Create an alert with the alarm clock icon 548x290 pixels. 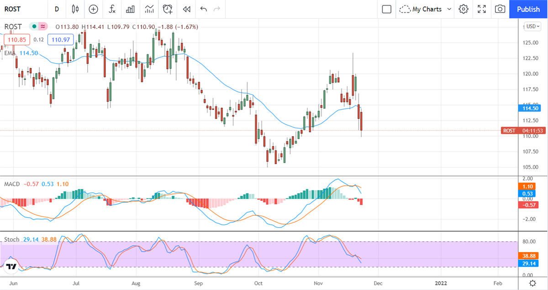(x=168, y=9)
